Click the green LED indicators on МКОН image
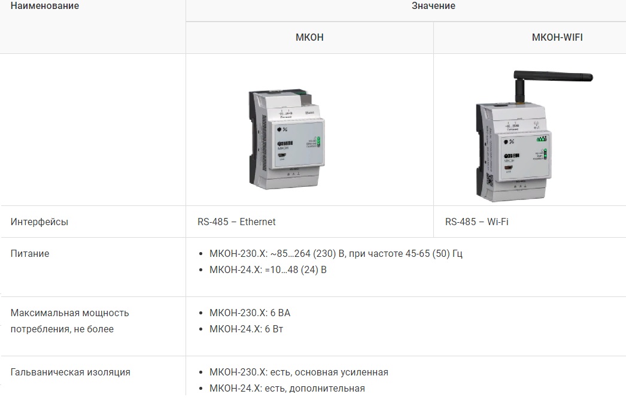 [318, 141]
